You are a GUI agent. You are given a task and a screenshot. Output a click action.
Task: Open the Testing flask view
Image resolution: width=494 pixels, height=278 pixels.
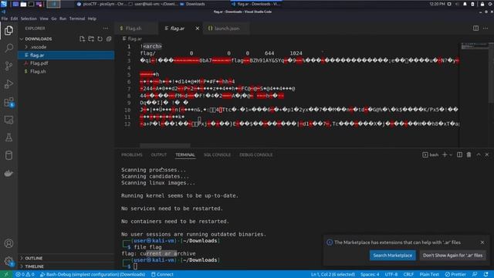8,137
